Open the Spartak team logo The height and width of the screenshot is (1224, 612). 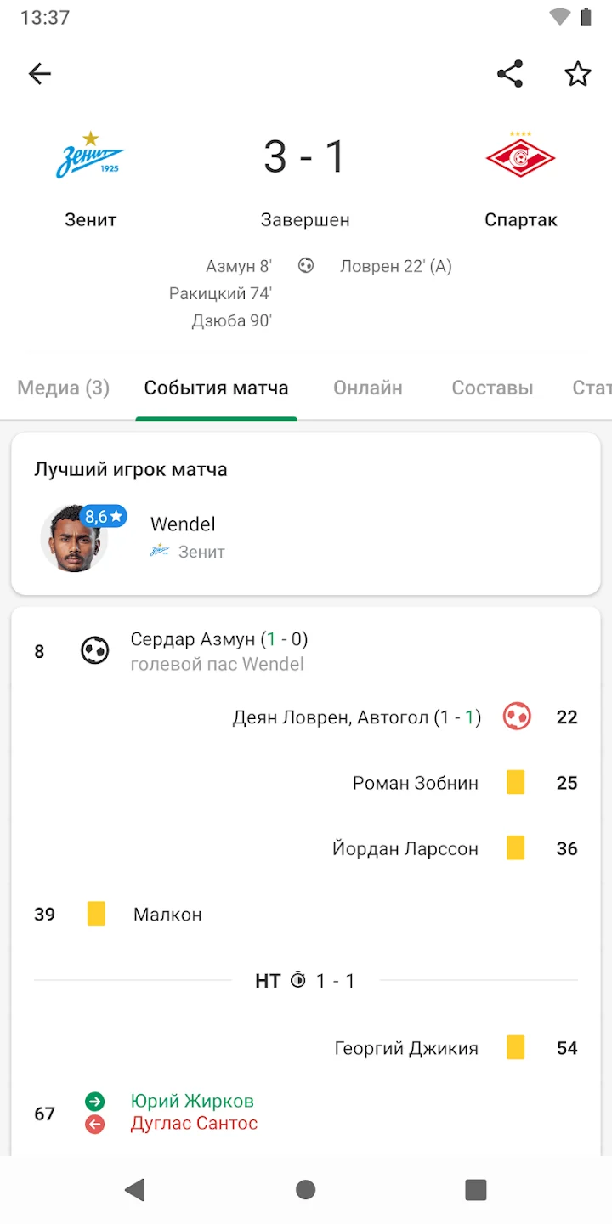coord(520,156)
